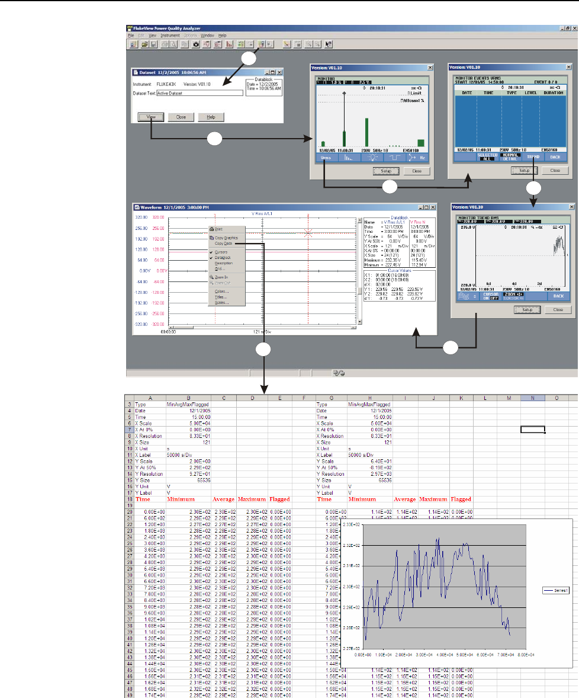This screenshot has width=579, height=698.
Task: Click the dips and swells softkey in monitor window
Action: (x=394, y=158)
